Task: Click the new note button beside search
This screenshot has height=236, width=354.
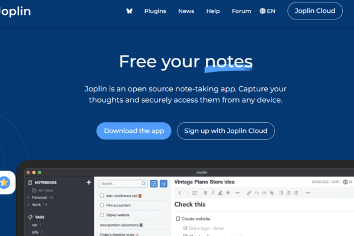Action: point(164,184)
